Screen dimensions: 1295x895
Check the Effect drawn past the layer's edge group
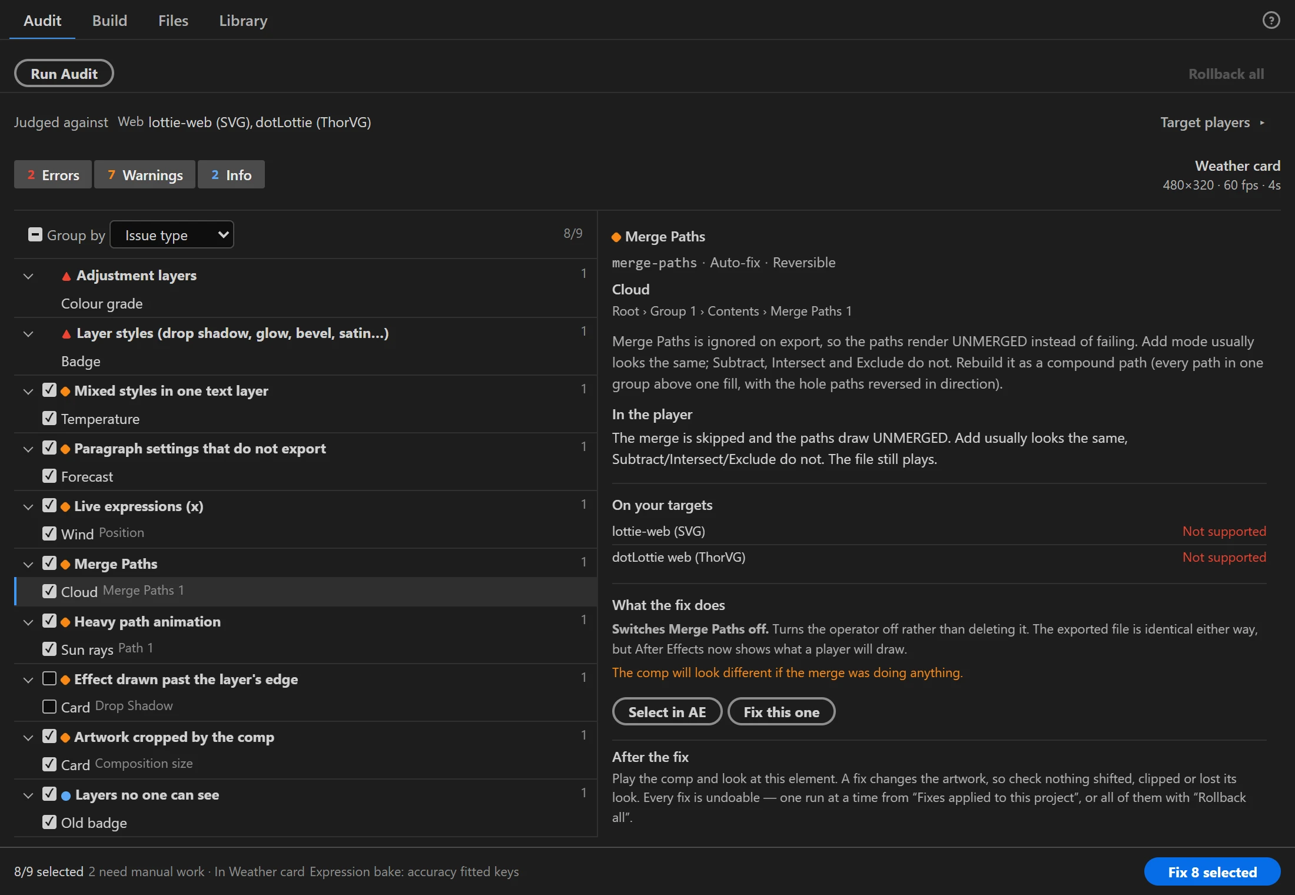click(x=49, y=678)
